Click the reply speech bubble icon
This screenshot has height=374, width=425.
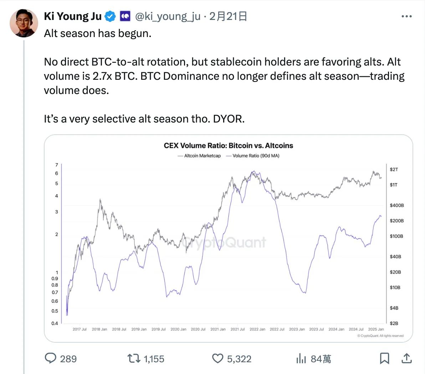click(51, 358)
